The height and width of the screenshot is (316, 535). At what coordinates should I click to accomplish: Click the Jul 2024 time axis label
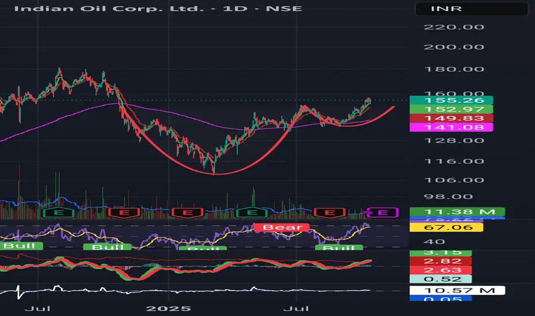(x=37, y=309)
